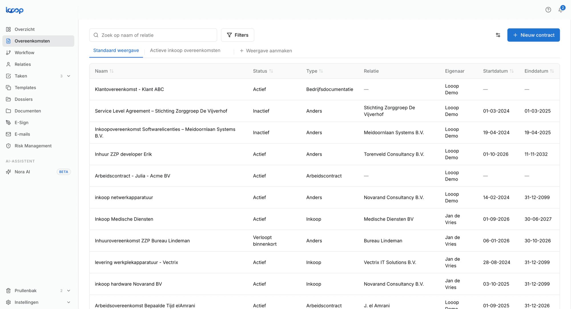
Task: Click the search field Zoek op naam
Action: [153, 35]
